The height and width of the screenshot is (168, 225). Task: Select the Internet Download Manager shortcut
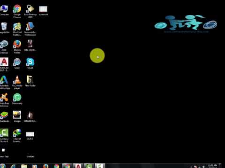pos(17,136)
